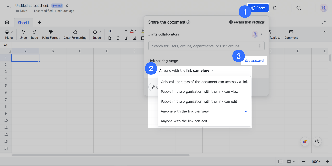Open the Set password link
This screenshot has width=332, height=166.
pos(254,61)
